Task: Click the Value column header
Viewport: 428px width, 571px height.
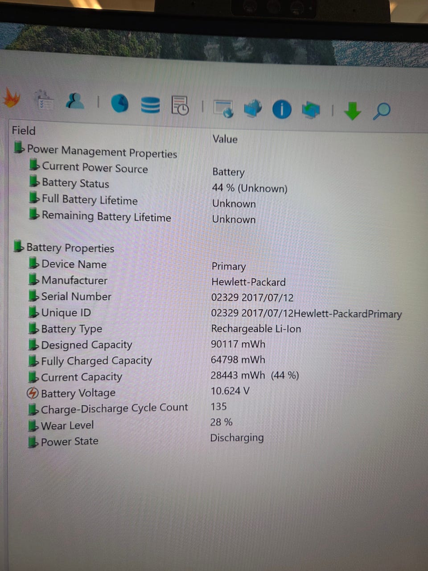Action: pos(225,139)
